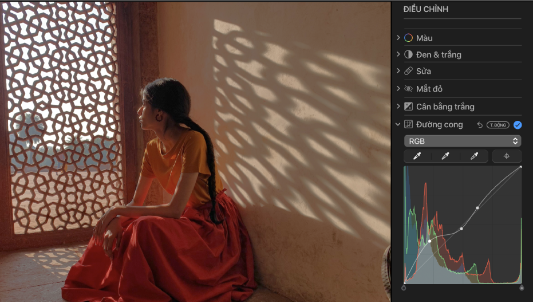The height and width of the screenshot is (303, 533).
Task: Collapse the Đường cong section
Action: [398, 125]
